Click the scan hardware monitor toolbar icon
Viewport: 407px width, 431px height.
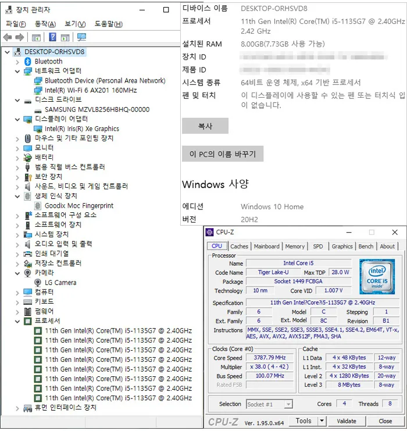coord(81,37)
